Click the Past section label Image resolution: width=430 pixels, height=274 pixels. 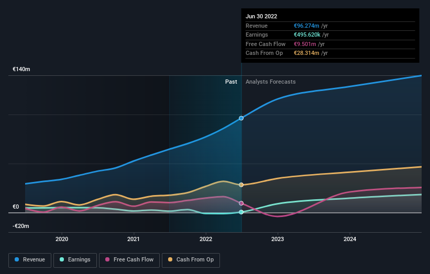(x=231, y=82)
